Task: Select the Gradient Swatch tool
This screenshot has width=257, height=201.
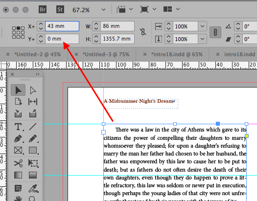Action: pyautogui.click(x=18, y=175)
